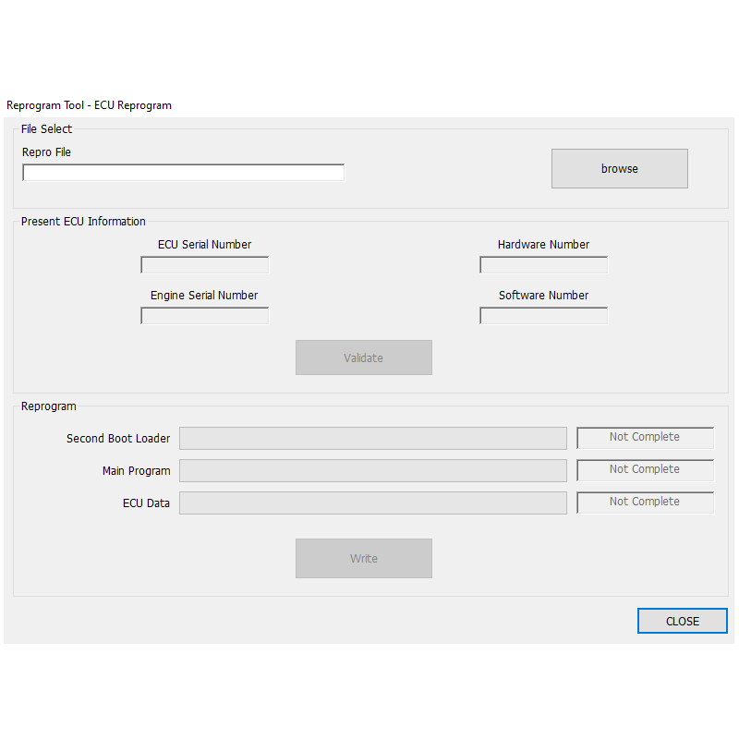
Task: Click the File Select group heading
Action: point(46,129)
